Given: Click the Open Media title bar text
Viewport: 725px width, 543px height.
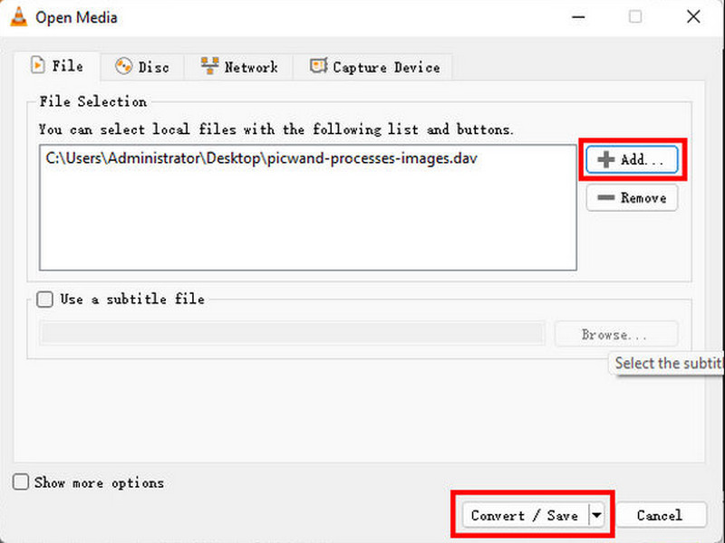Looking at the screenshot, I should tap(76, 17).
